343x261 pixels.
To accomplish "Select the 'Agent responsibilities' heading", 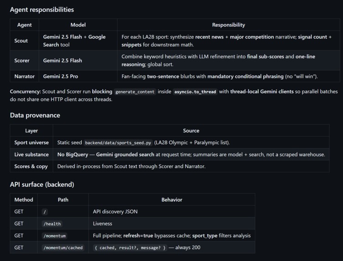I will 42,10.
